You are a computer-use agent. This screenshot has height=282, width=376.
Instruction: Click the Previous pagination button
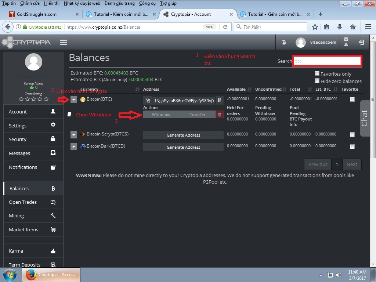tap(318, 164)
